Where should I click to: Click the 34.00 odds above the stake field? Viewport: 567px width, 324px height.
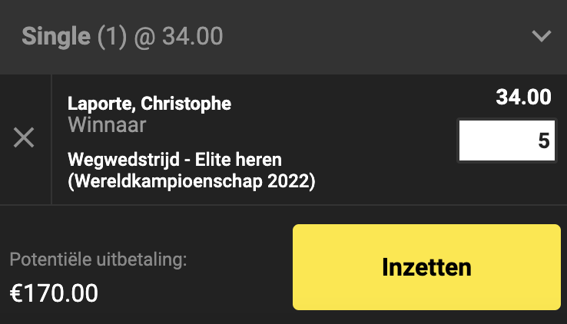pyautogui.click(x=523, y=98)
